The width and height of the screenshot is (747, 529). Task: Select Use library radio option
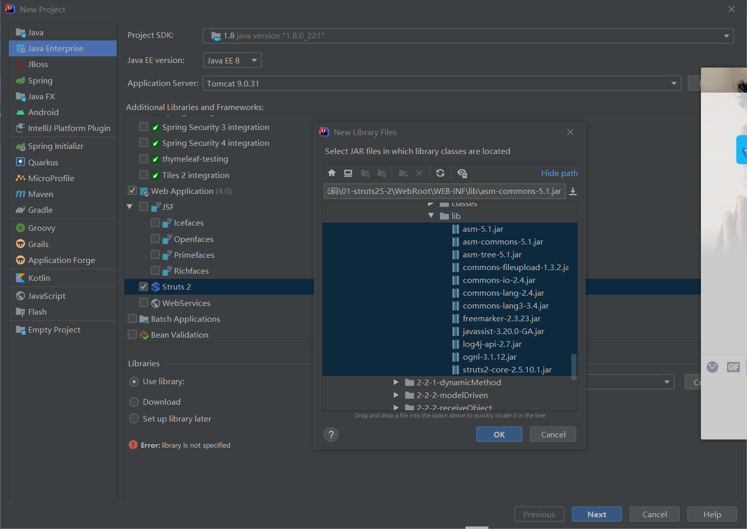pyautogui.click(x=134, y=382)
